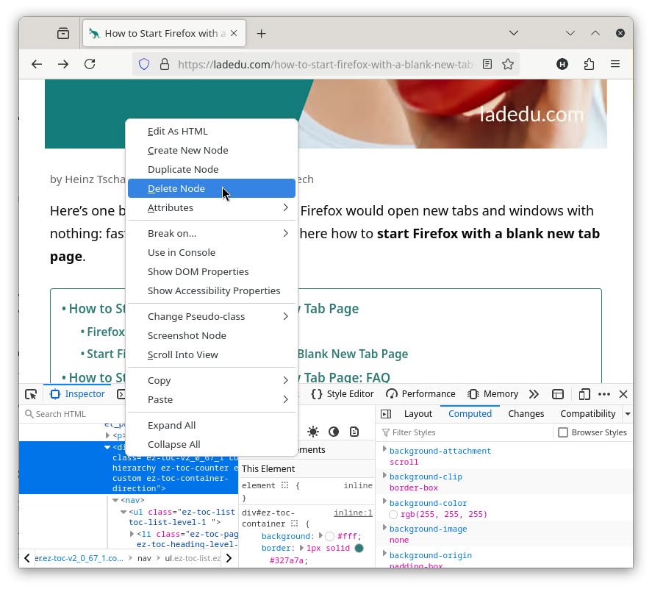Open the #fff background color swatch
This screenshot has height=589, width=652.
pyautogui.click(x=330, y=536)
